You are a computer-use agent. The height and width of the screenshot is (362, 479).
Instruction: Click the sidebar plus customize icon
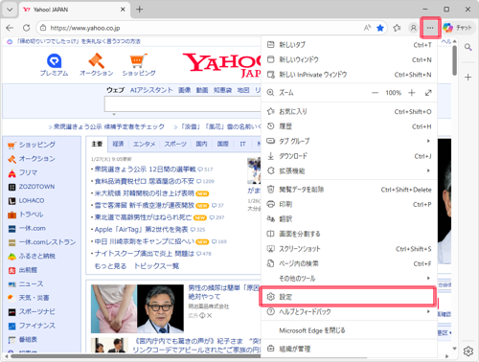pyautogui.click(x=468, y=77)
